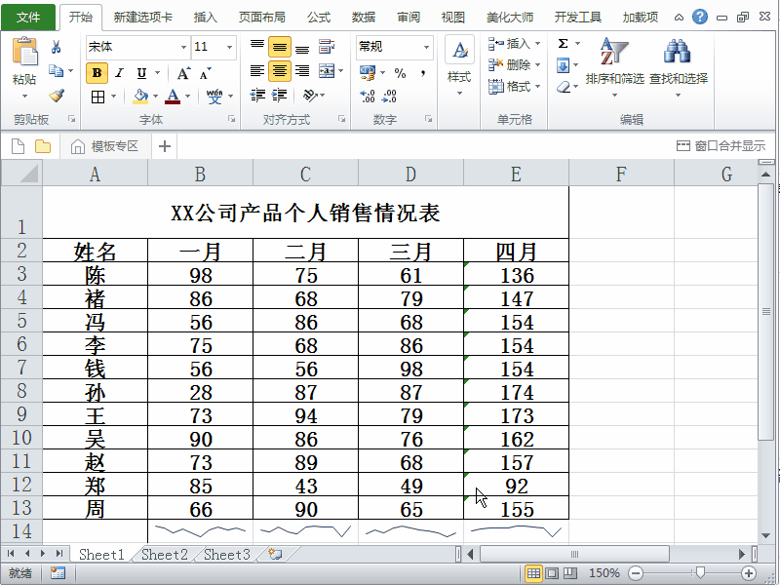Open the font name dropdown 宋体
The image size is (780, 585).
tap(183, 47)
